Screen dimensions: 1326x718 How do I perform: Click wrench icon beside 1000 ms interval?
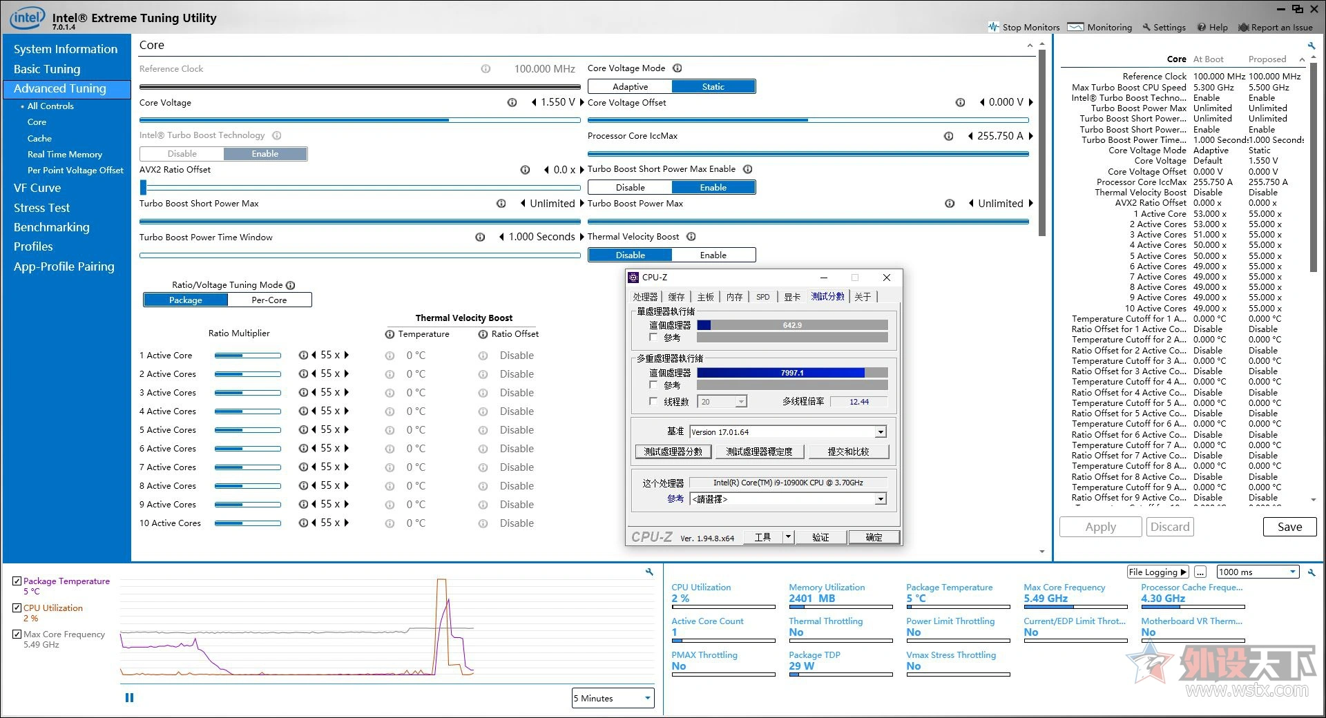point(1311,572)
